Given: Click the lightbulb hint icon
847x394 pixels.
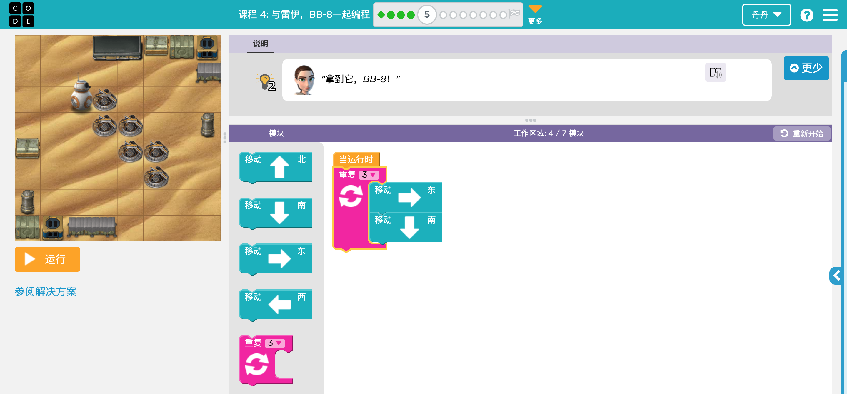Looking at the screenshot, I should click(266, 82).
